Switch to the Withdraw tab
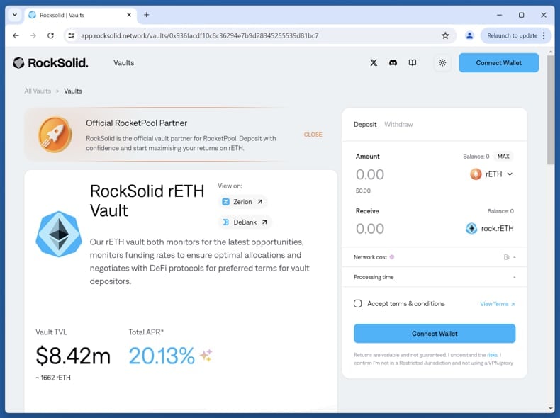Image resolution: width=560 pixels, height=418 pixels. click(398, 125)
